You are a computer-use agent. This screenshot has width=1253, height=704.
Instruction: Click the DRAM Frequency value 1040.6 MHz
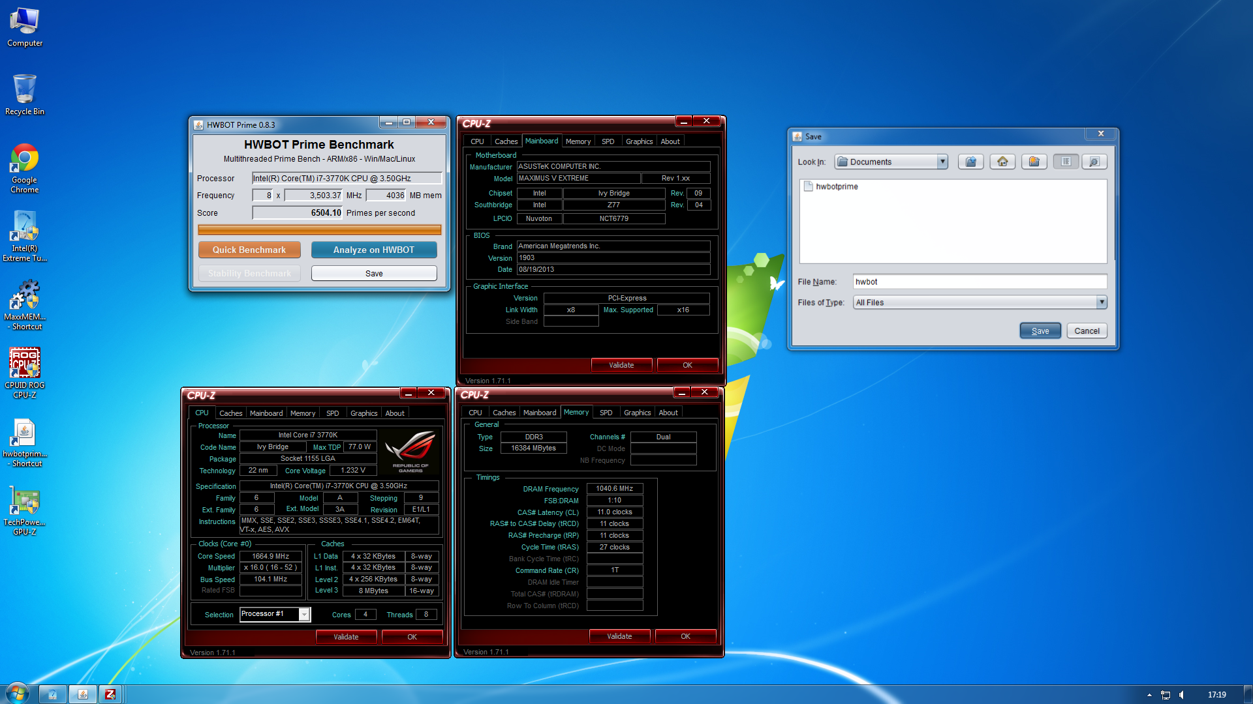pyautogui.click(x=614, y=488)
